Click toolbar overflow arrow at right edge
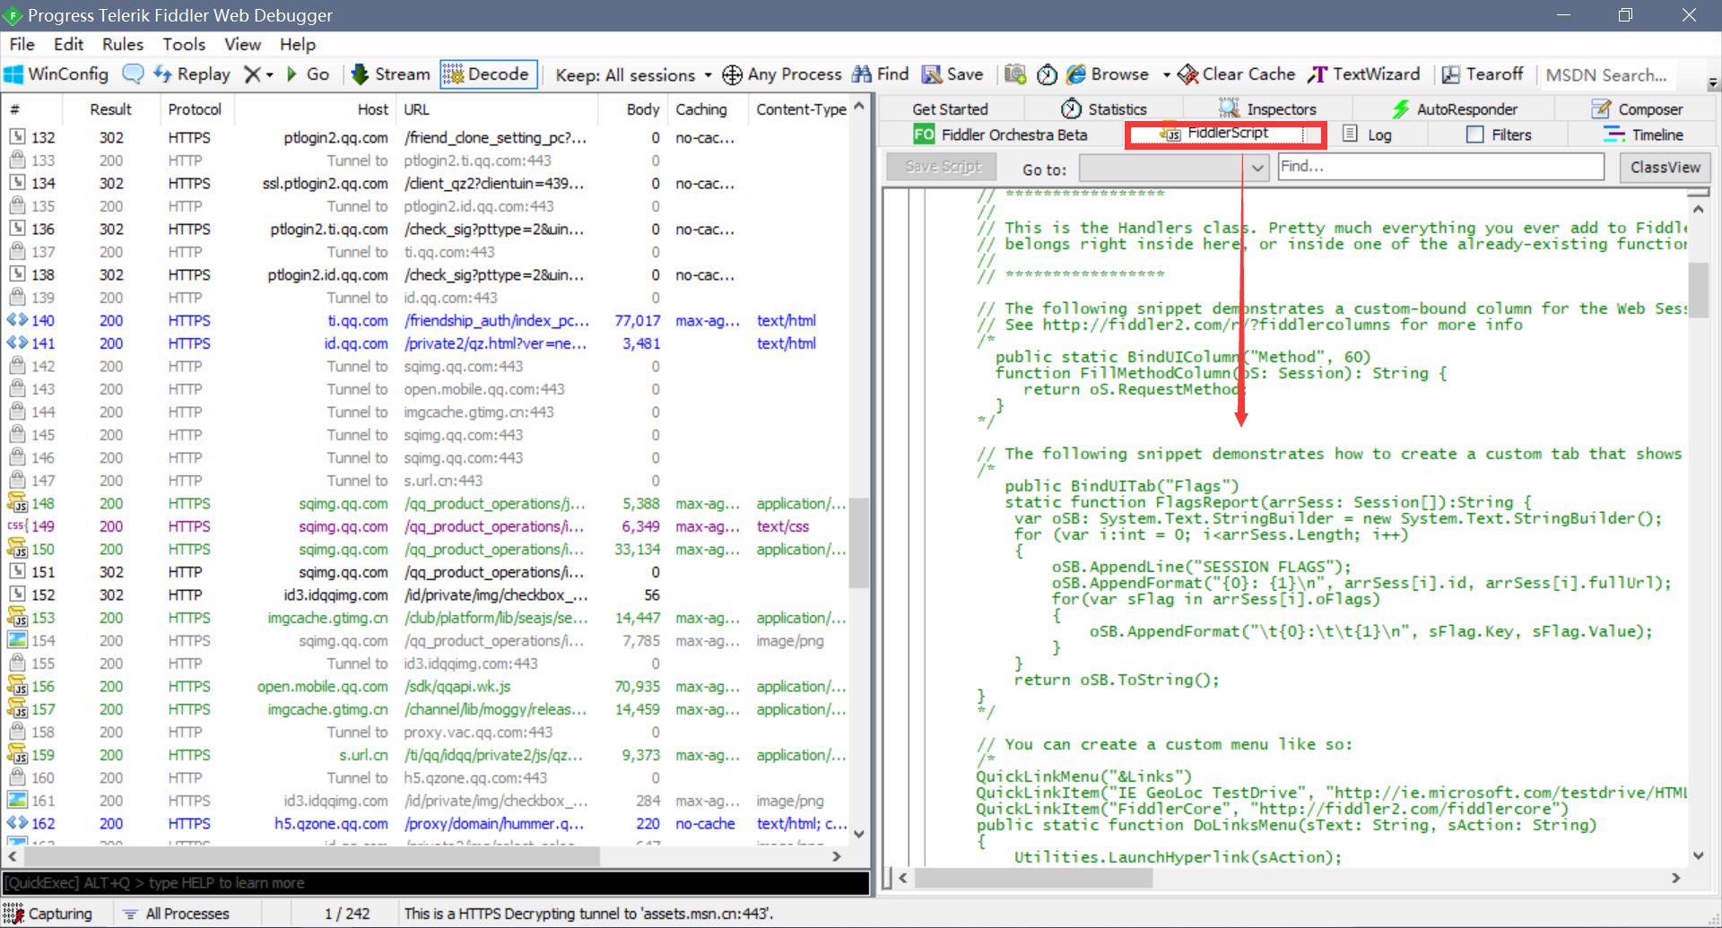This screenshot has height=928, width=1722. (1712, 82)
